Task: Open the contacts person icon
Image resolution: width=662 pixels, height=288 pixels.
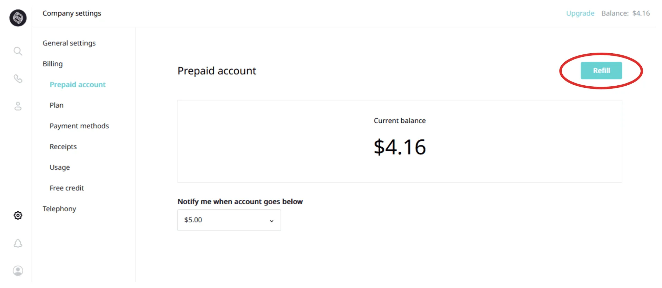Action: pos(18,106)
